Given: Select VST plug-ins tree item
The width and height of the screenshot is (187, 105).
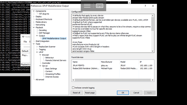Looking at the screenshot, I should 44,14.
